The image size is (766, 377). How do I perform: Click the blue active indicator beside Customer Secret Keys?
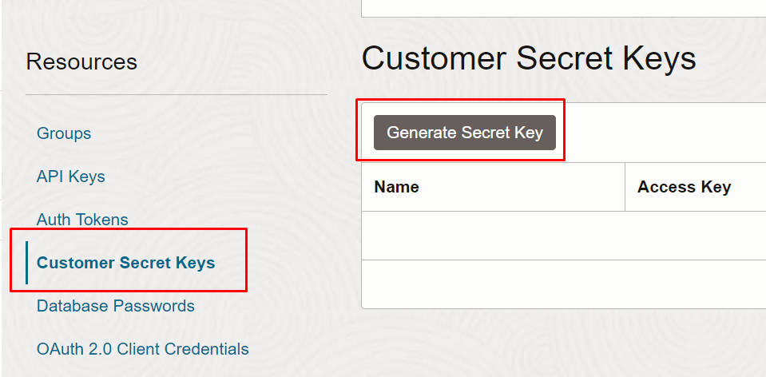27,263
